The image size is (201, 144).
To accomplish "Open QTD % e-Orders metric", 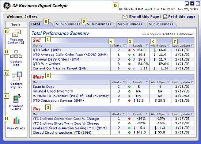I will (46, 64).
